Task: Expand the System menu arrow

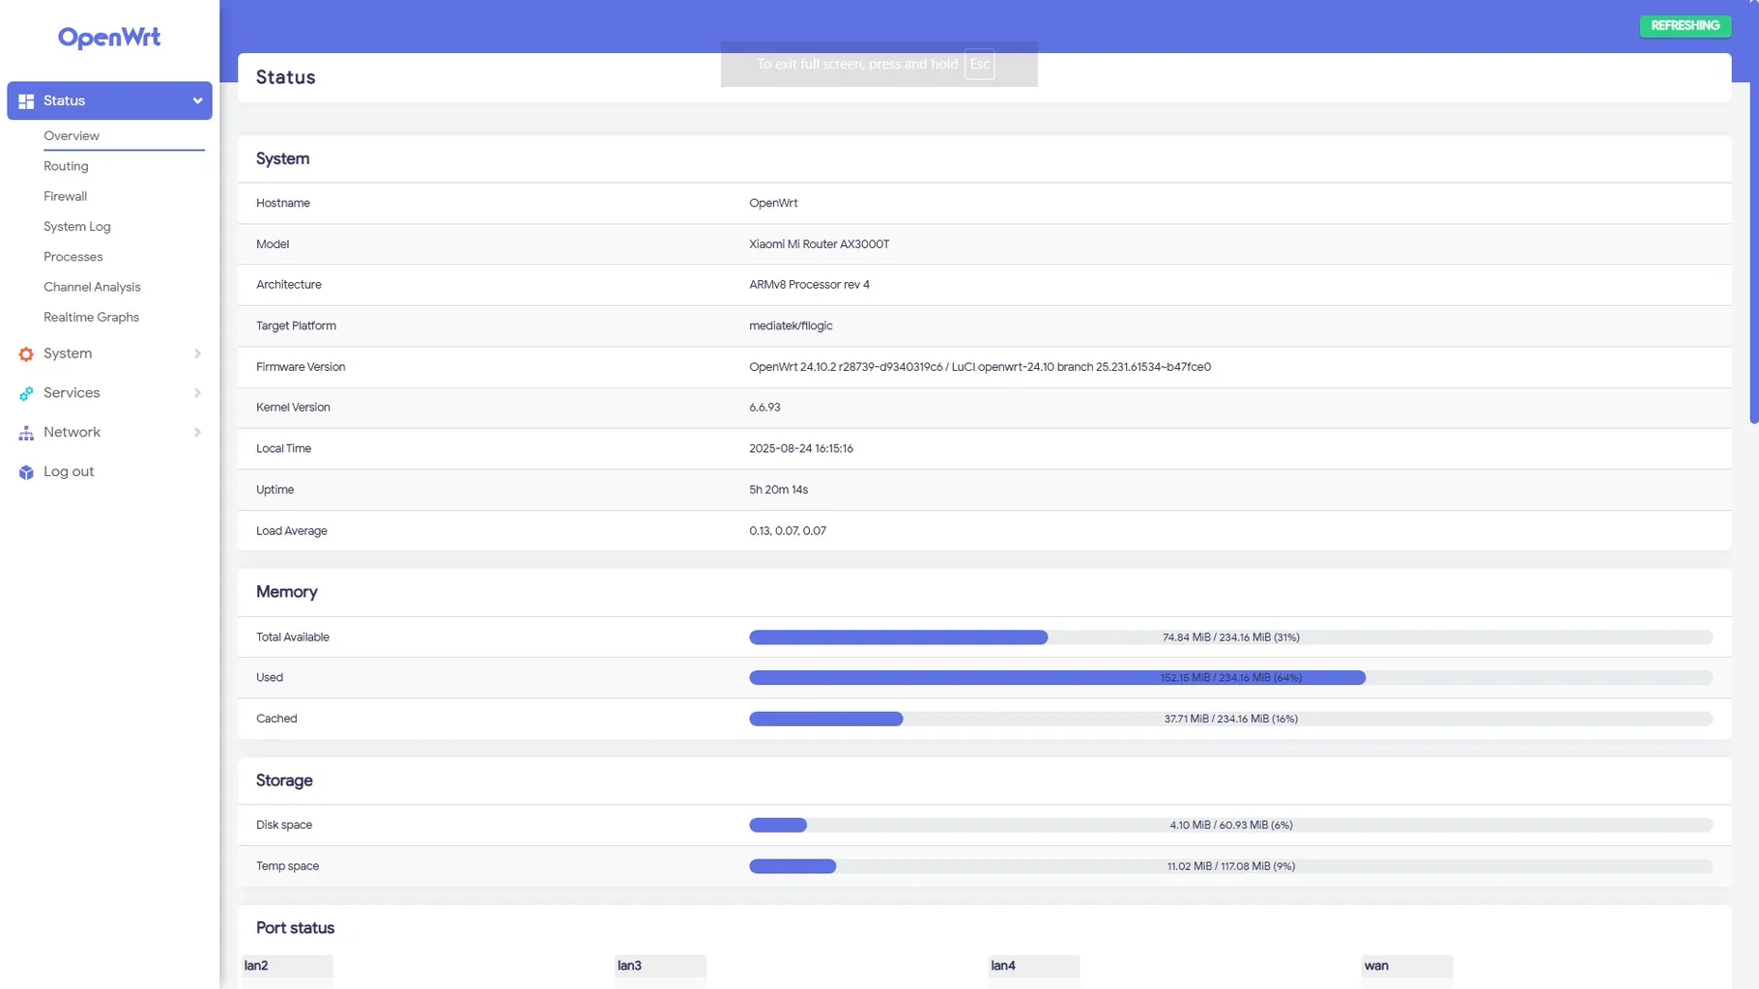Action: click(197, 353)
